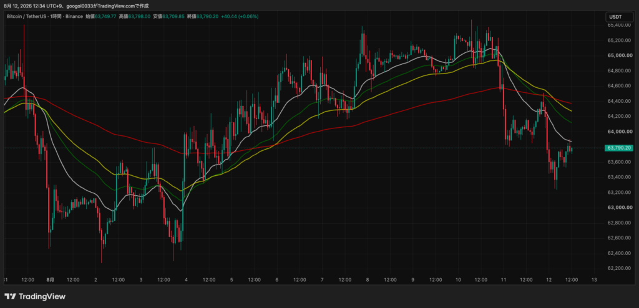639x308 pixels.
Task: Open the TradingView logo link
Action: coord(35,297)
